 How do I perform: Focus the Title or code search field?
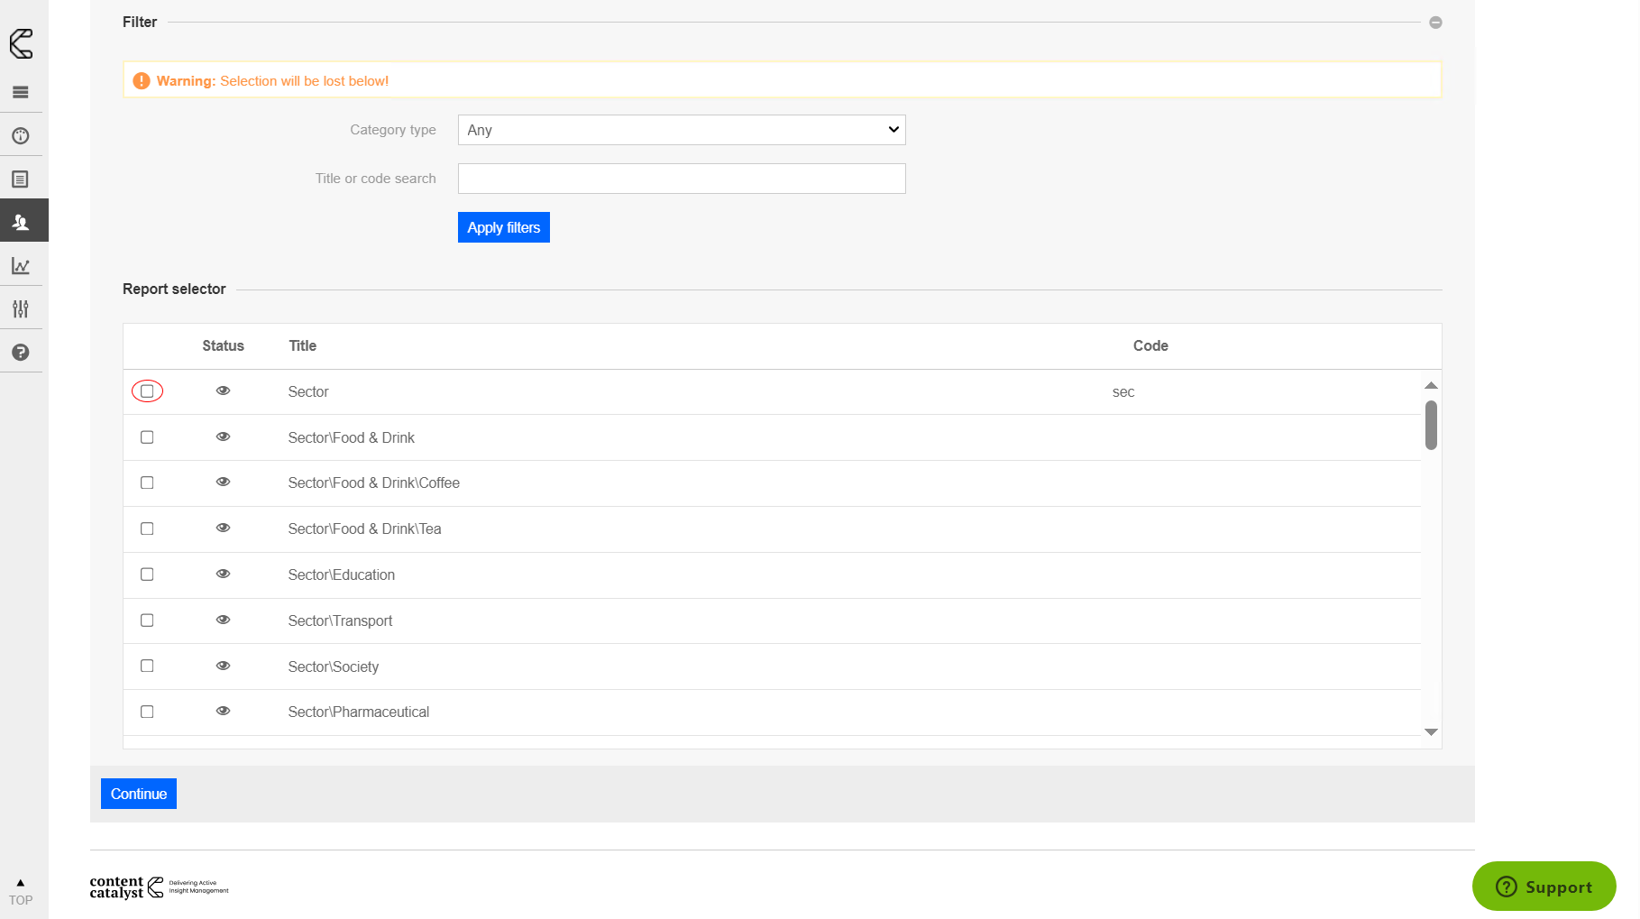click(681, 179)
